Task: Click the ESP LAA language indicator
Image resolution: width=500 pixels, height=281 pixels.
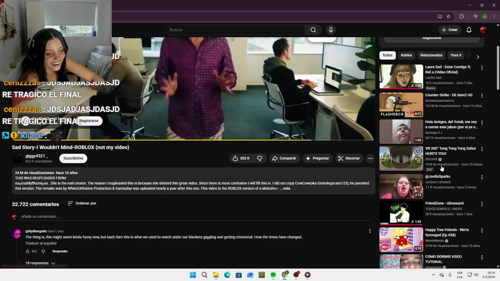Action: [460, 275]
